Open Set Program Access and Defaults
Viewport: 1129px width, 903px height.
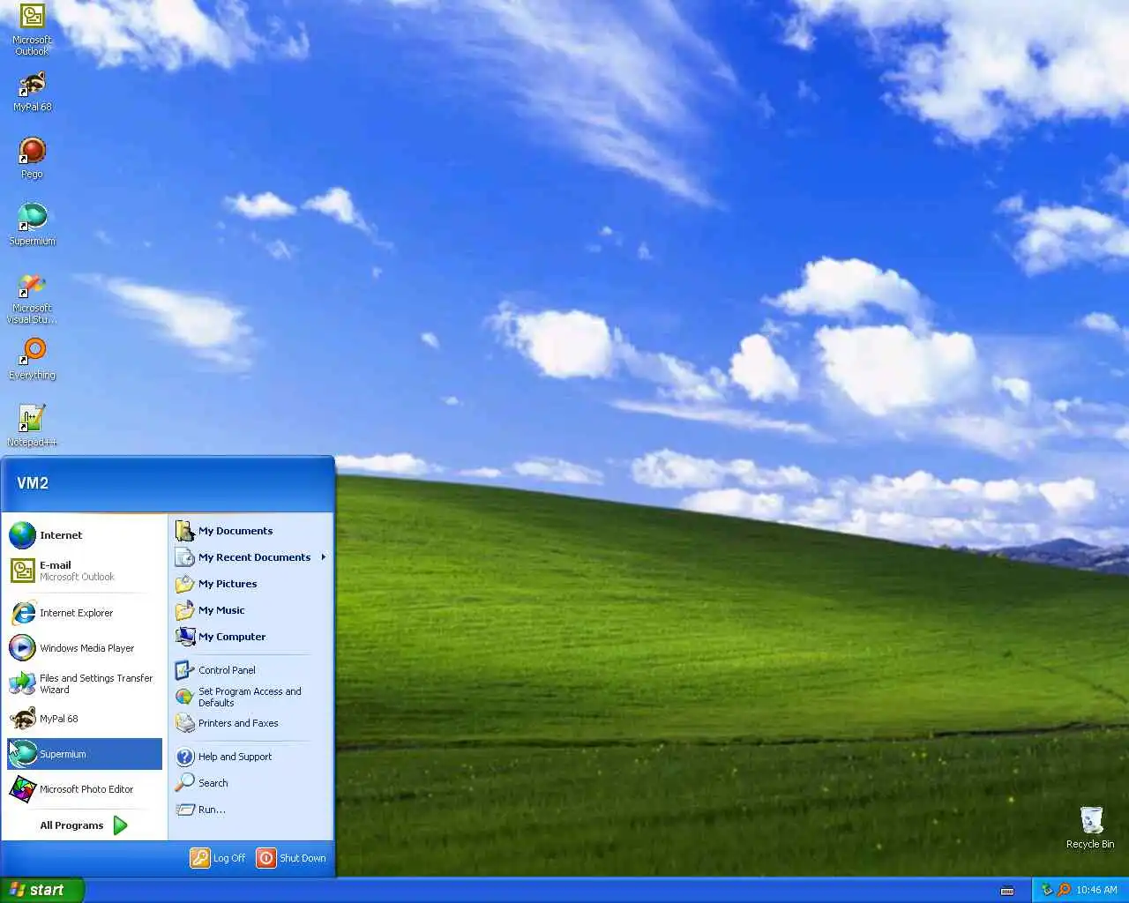[250, 697]
